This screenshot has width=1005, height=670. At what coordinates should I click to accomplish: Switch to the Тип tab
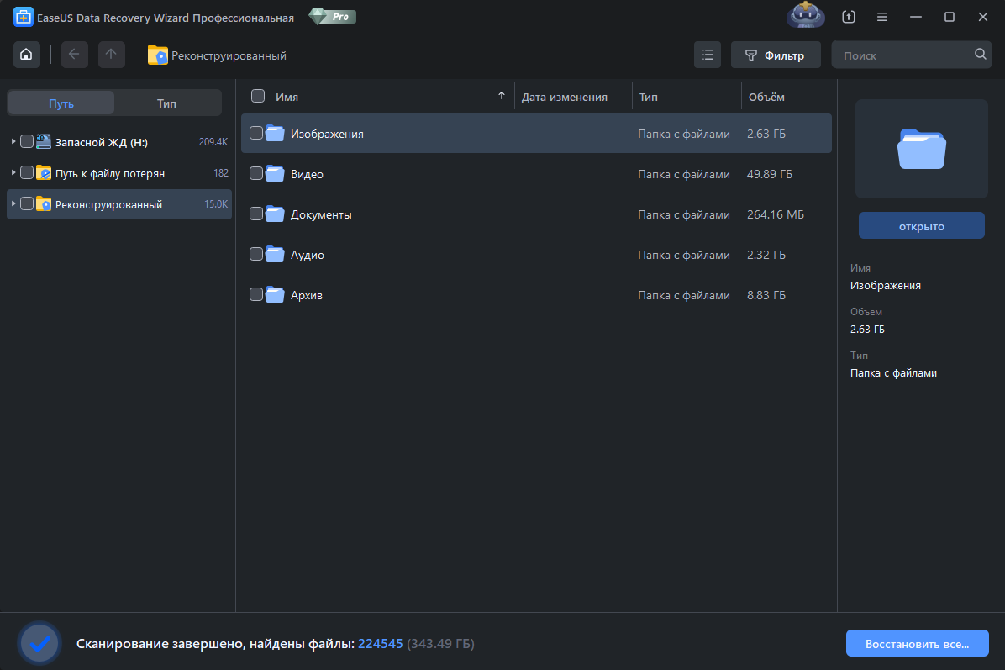point(166,103)
